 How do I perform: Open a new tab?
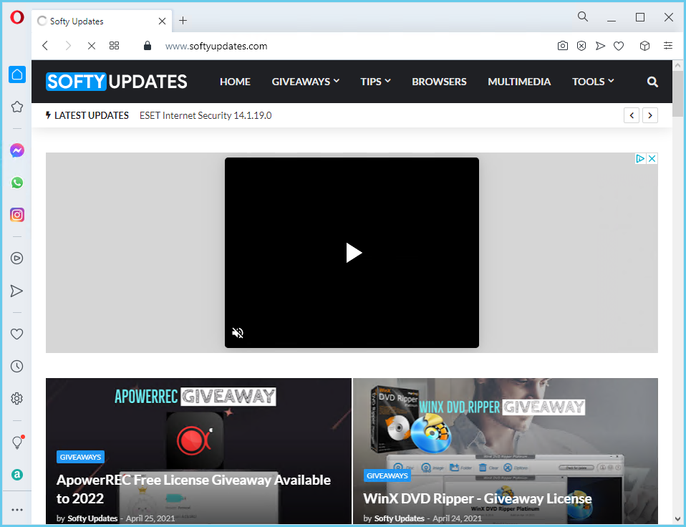[183, 21]
